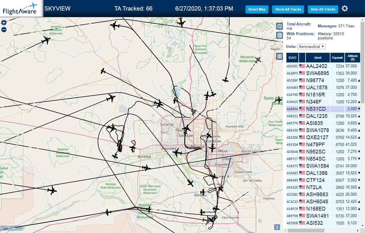Zoom in the map with plus button
The height and width of the screenshot is (233, 365).
4,23
